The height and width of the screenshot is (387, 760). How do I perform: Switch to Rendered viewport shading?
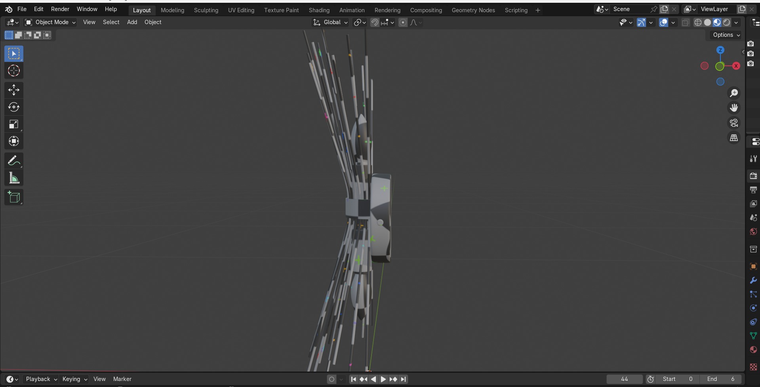point(726,23)
